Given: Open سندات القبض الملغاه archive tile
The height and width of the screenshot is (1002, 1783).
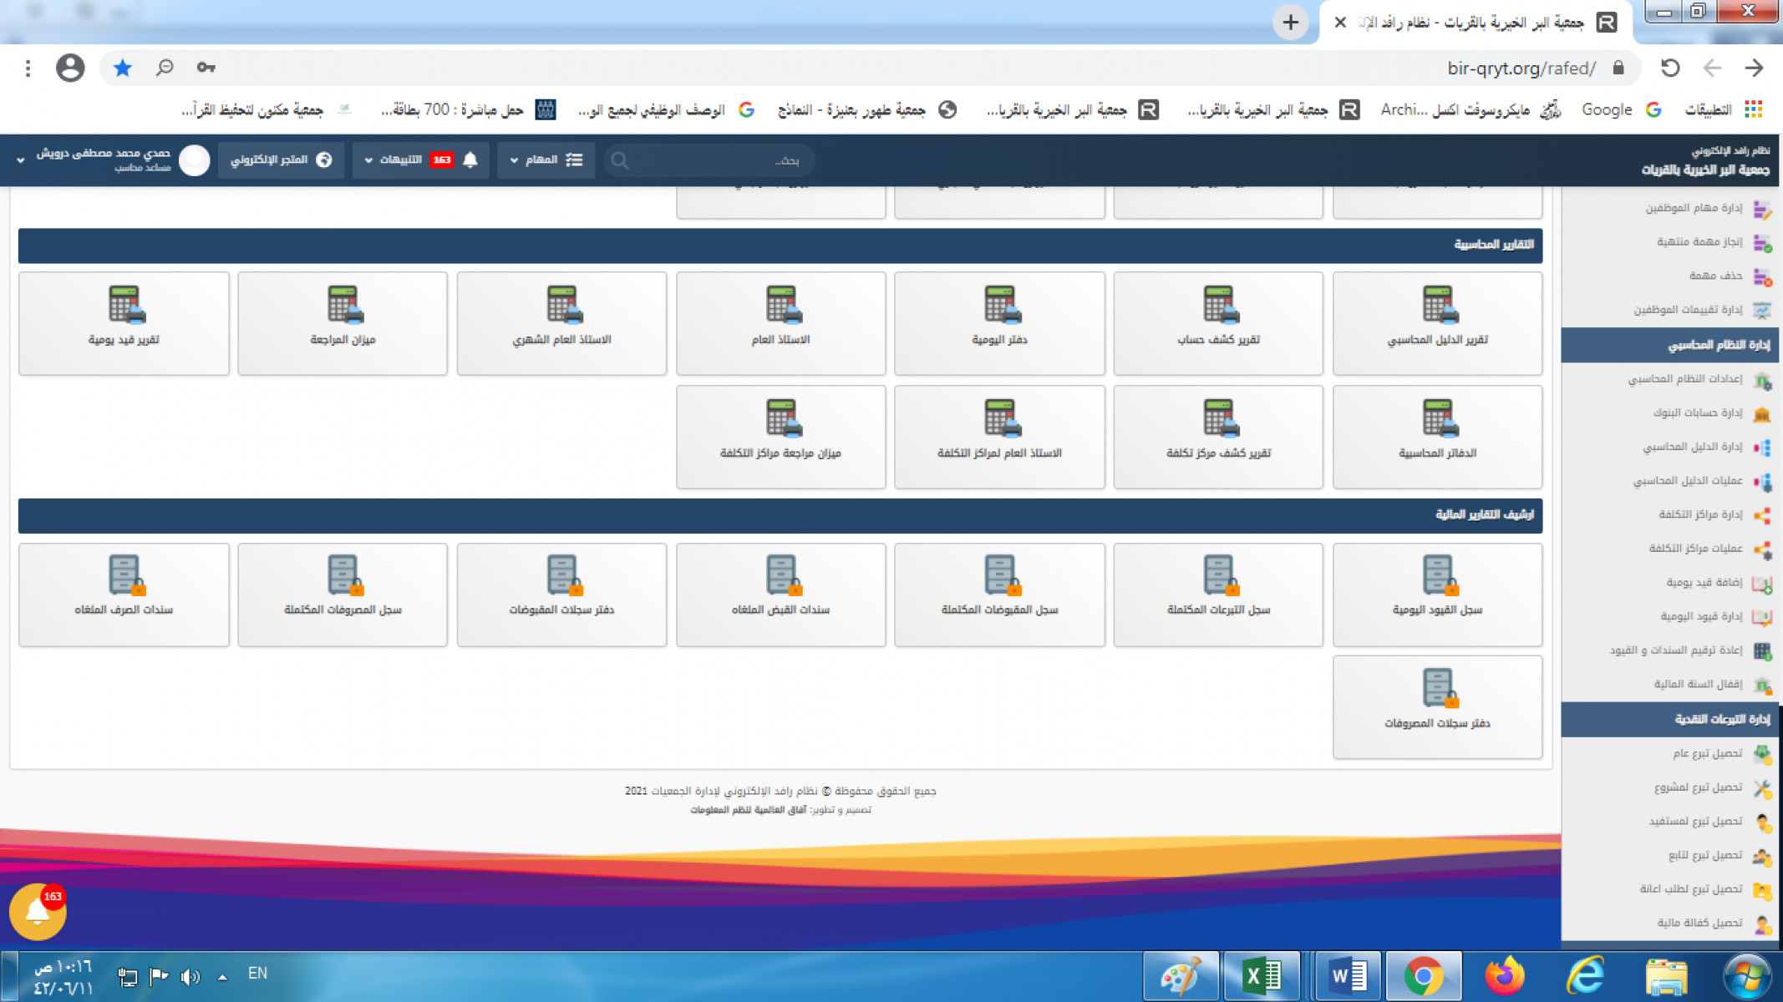Looking at the screenshot, I should point(780,595).
